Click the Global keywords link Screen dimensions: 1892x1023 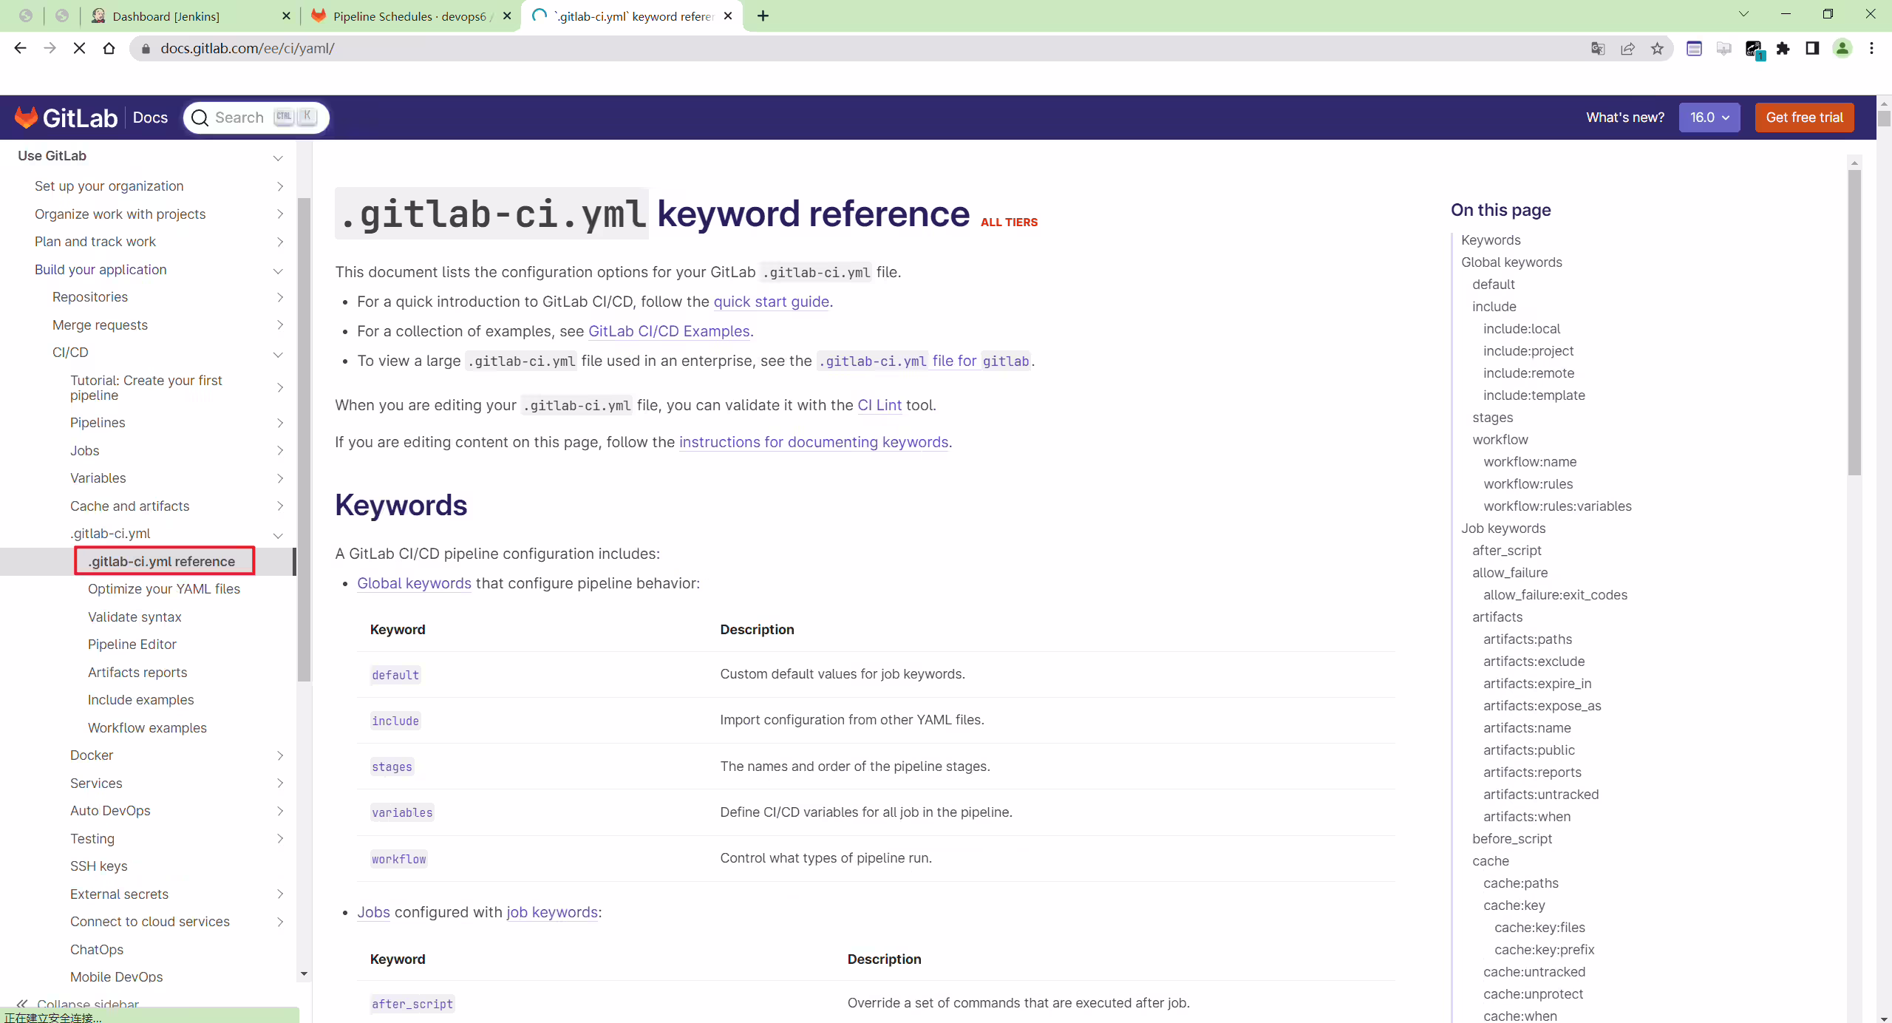(414, 583)
